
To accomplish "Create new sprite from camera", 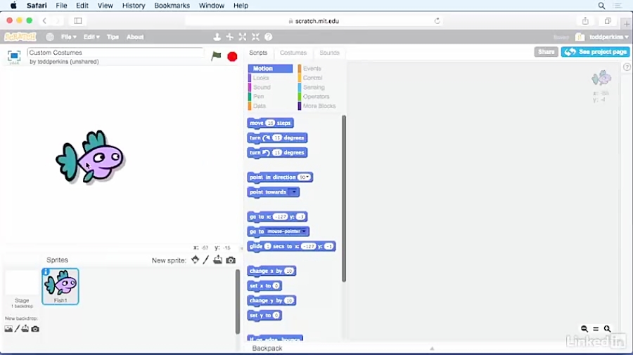I will [x=231, y=260].
